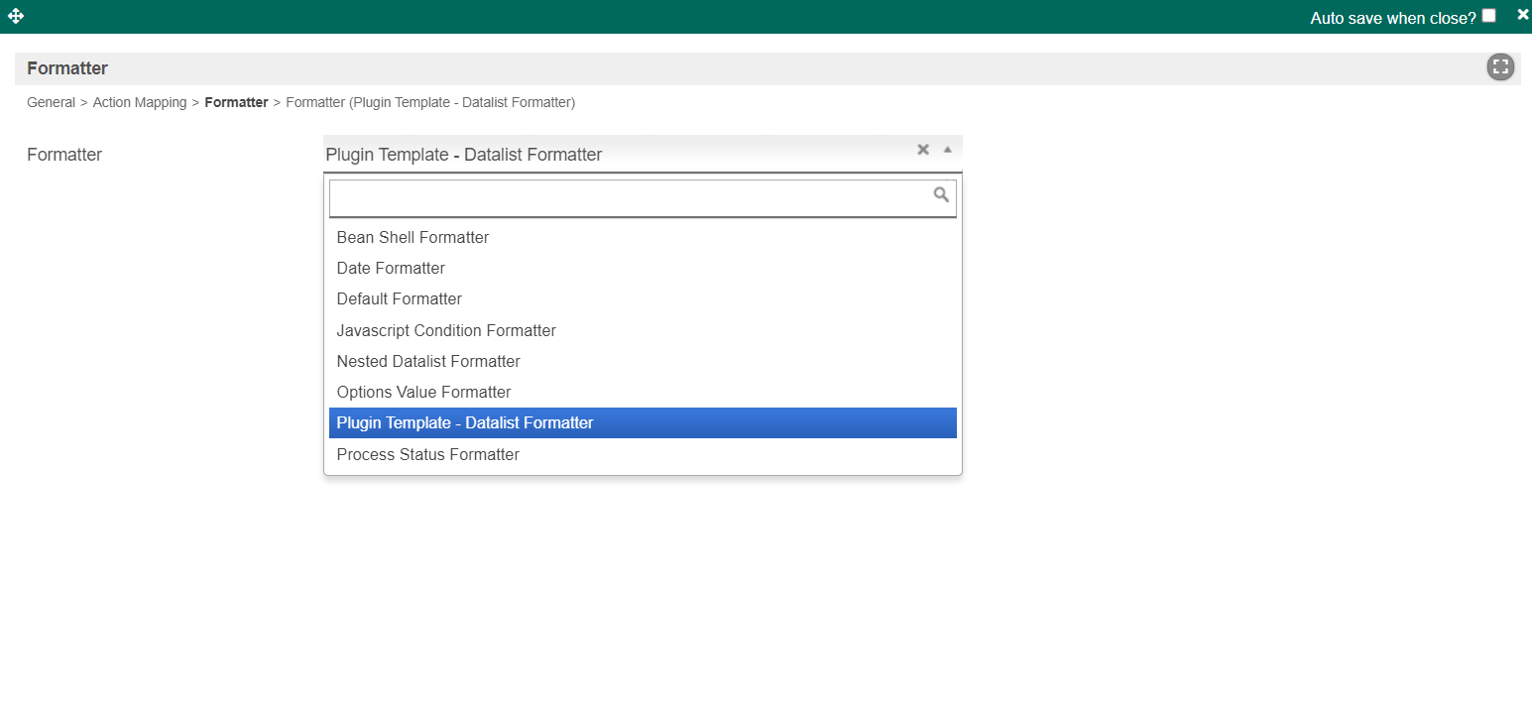1532x708 pixels.
Task: Click the magnifier icon in the search box
Action: coord(941,195)
